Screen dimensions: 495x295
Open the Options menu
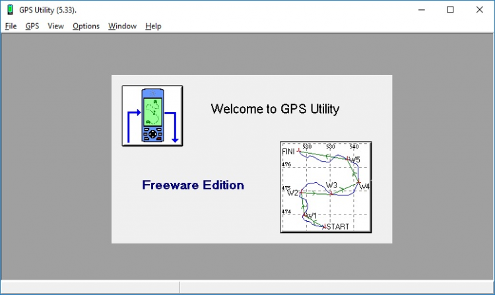pyautogui.click(x=86, y=26)
